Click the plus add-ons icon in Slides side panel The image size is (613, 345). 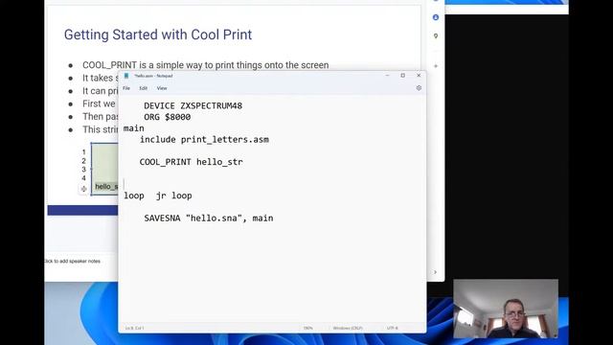pos(436,66)
